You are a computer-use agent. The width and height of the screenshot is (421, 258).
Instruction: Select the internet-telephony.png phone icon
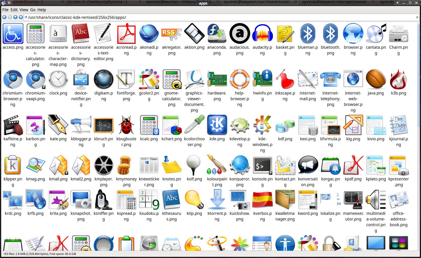pos(331,79)
